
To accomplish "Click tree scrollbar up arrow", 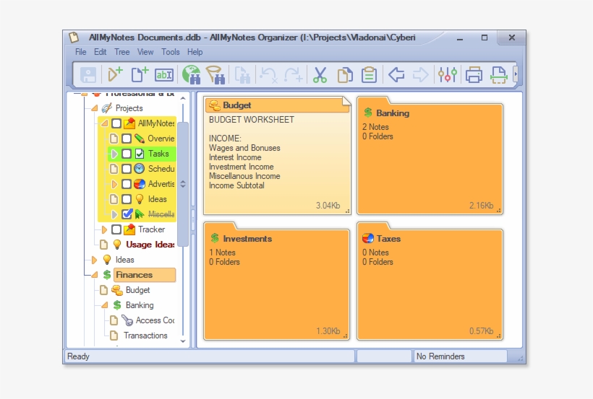I will pos(183,98).
